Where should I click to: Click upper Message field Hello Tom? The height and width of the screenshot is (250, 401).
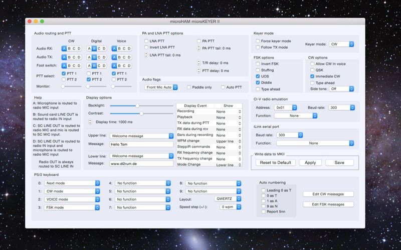point(142,144)
